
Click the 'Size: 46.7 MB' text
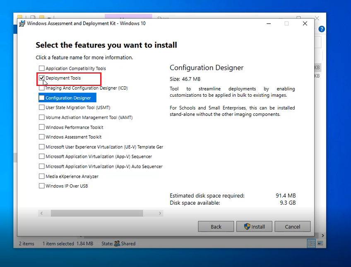(x=185, y=79)
